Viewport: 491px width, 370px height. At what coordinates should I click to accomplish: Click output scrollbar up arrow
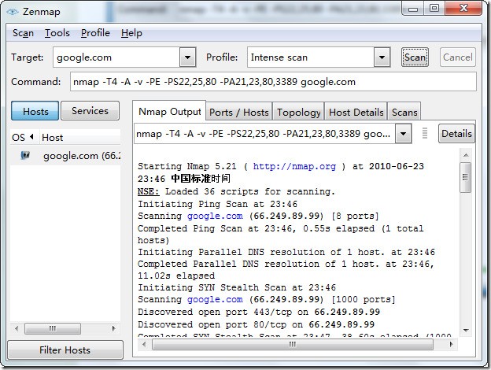point(466,155)
